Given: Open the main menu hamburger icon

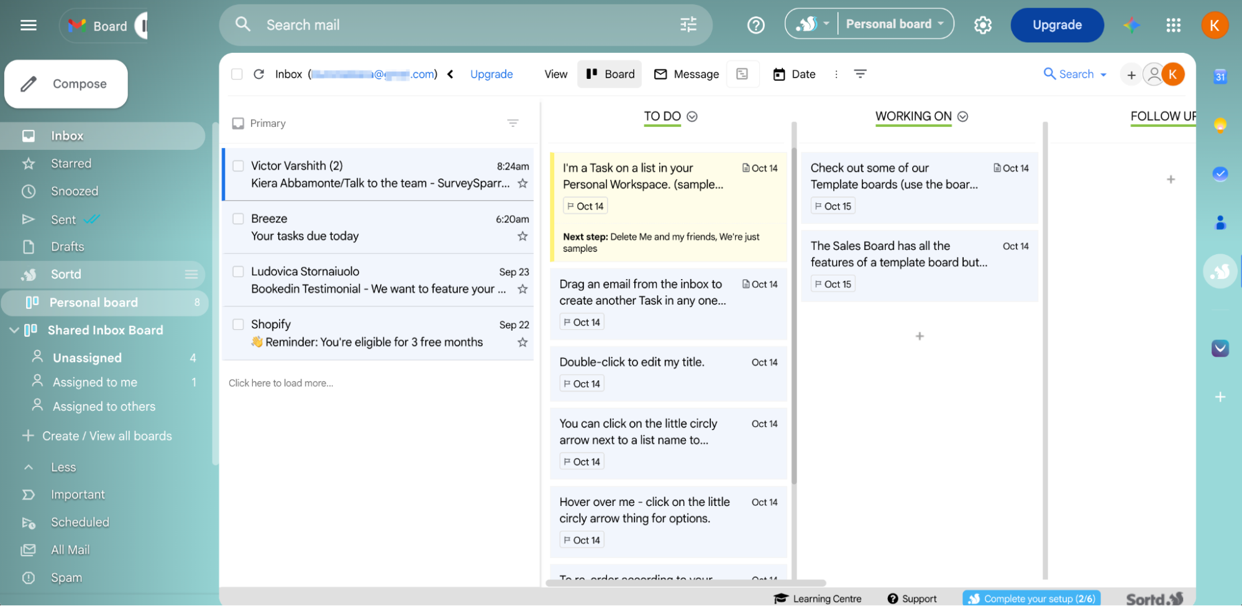Looking at the screenshot, I should click(x=29, y=25).
